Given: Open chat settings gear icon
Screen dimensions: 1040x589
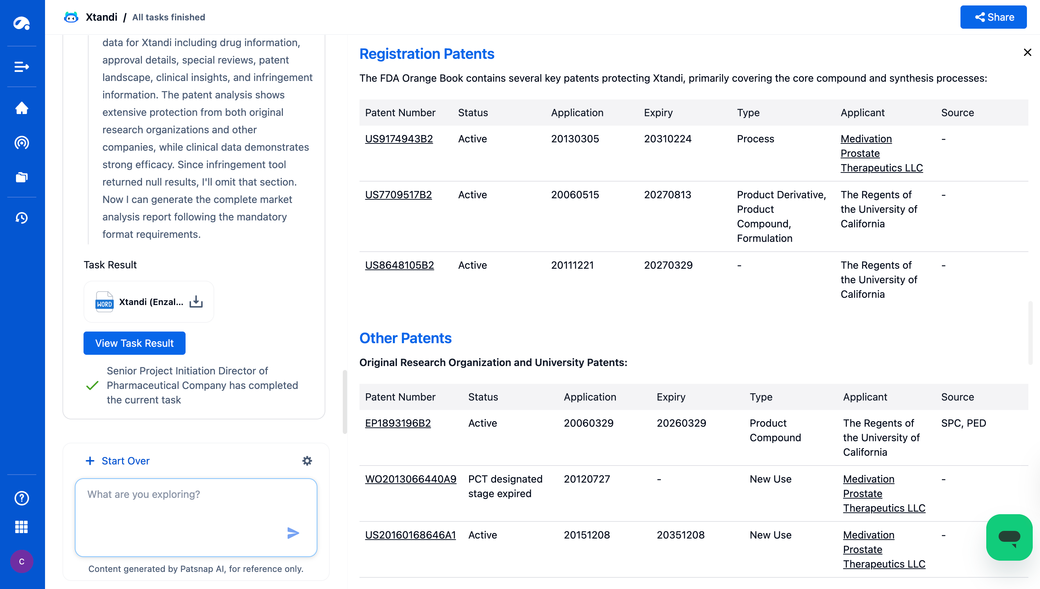Looking at the screenshot, I should coord(307,461).
